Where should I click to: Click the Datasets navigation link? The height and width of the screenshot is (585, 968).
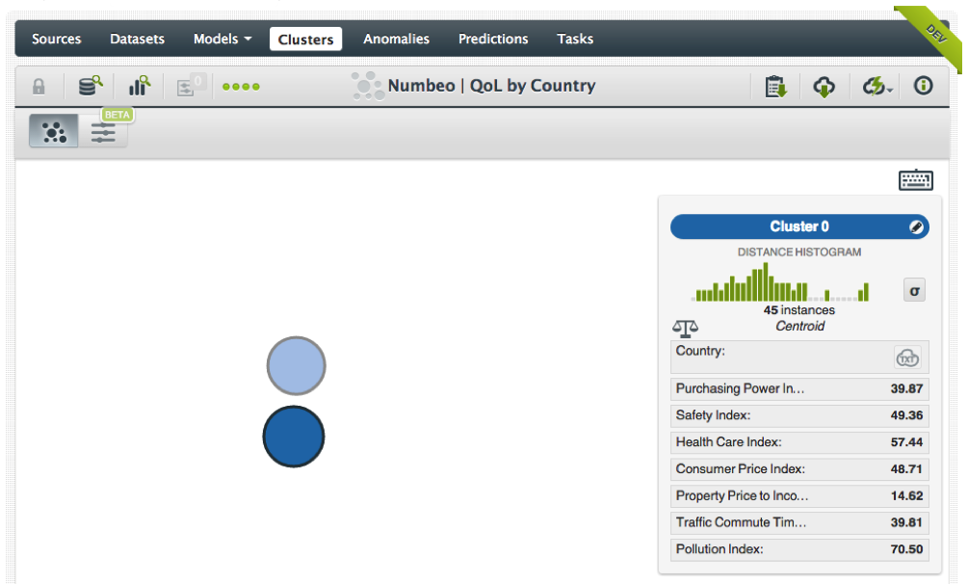click(137, 40)
